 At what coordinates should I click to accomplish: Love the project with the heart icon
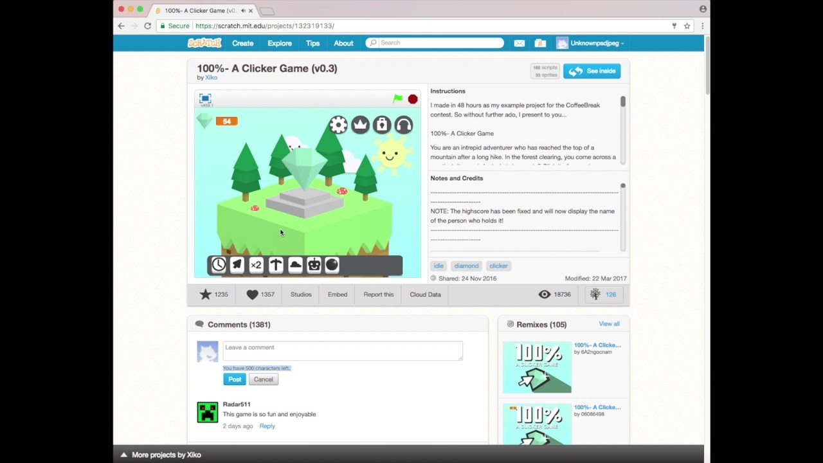click(x=252, y=295)
